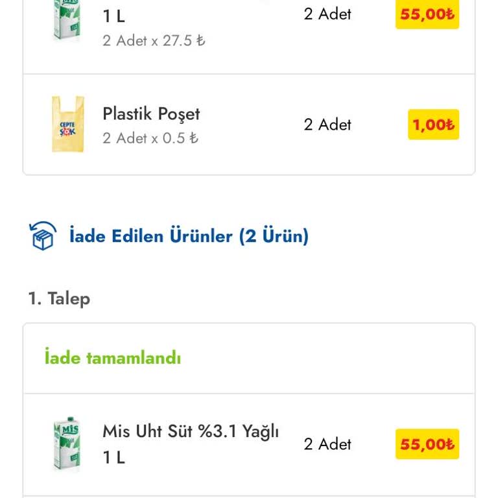Viewport: 498px width, 498px height.
Task: Open the Plastik Poşet product title
Action: click(x=151, y=113)
